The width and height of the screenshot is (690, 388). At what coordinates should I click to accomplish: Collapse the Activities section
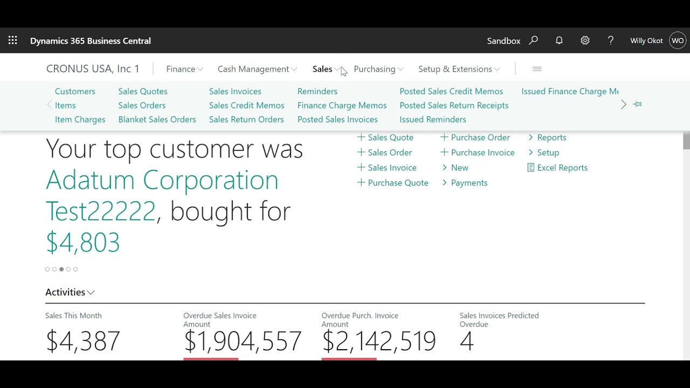[x=70, y=292]
